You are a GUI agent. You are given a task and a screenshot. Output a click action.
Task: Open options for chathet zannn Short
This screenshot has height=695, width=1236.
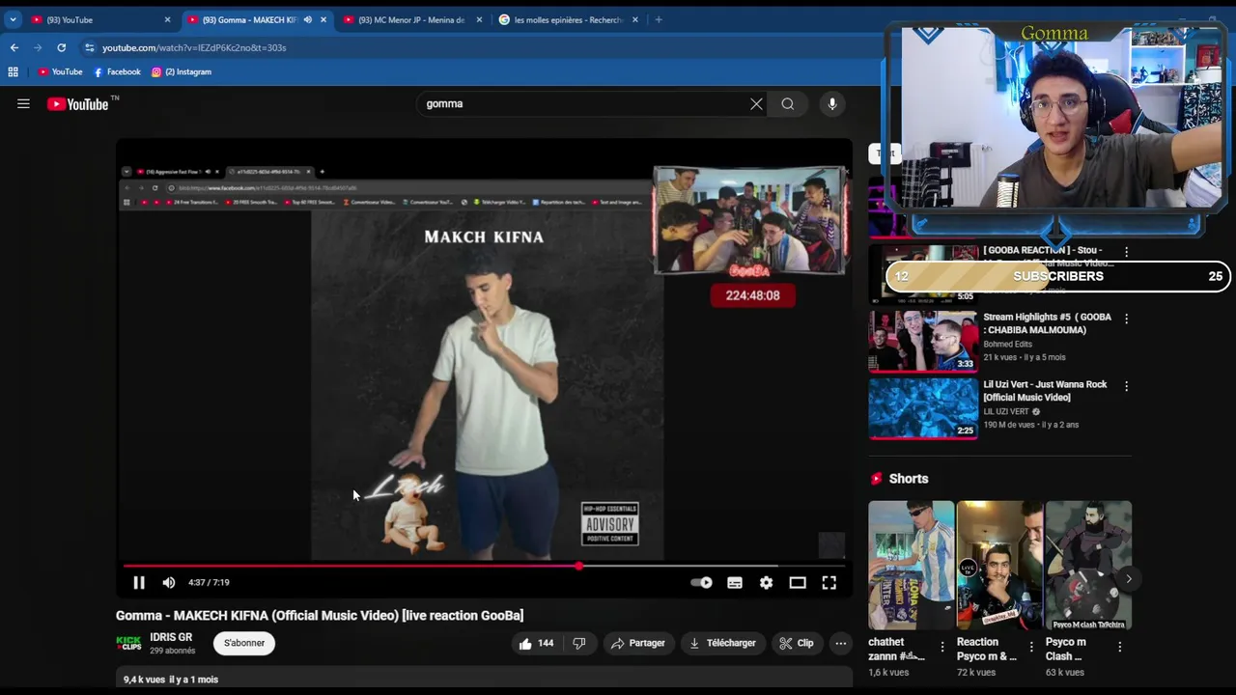click(942, 647)
